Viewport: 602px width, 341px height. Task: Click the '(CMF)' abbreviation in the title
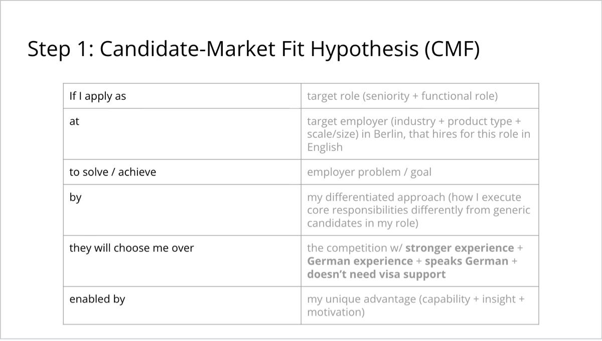pyautogui.click(x=452, y=49)
